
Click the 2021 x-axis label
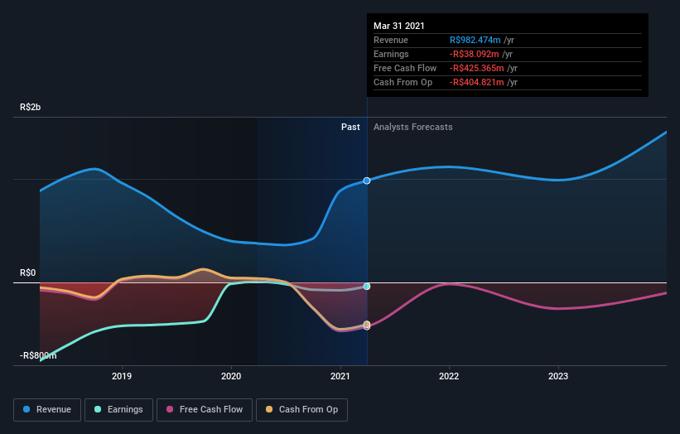340,376
